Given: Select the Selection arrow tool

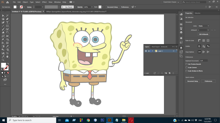Looking at the screenshot, I should [x=3, y=16].
